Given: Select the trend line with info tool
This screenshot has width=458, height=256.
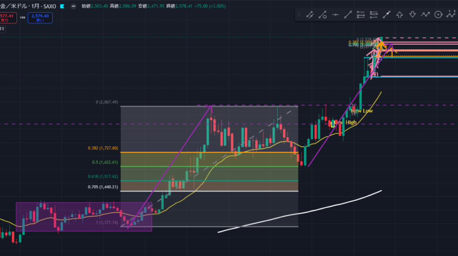Looking at the screenshot, I should point(310,15).
